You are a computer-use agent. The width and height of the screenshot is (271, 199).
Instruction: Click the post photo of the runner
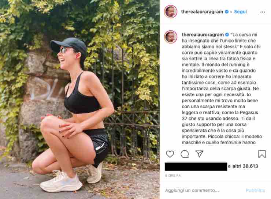(80, 99)
